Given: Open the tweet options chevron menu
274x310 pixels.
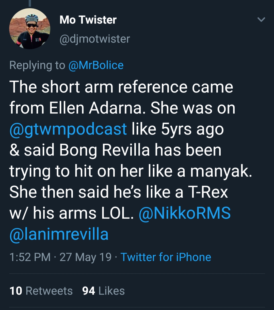Looking at the screenshot, I should (x=261, y=20).
